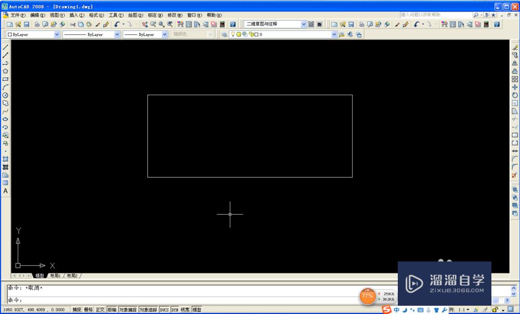The height and width of the screenshot is (314, 520).
Task: Toggle 极轴 polar tracking
Action: coord(112,309)
